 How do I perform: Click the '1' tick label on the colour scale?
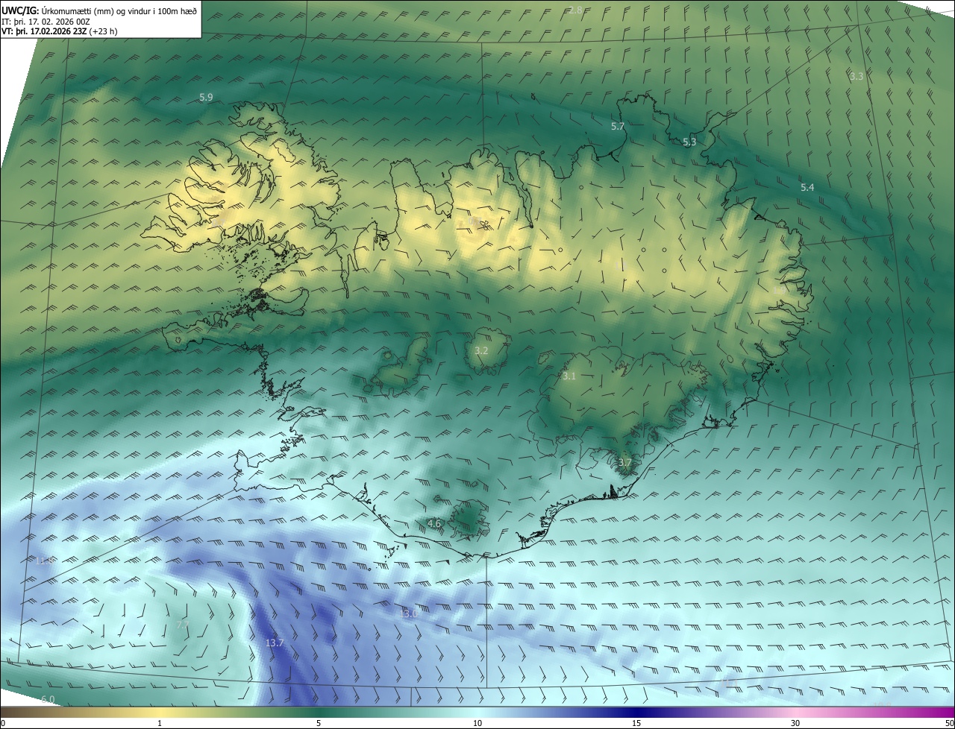pyautogui.click(x=160, y=724)
